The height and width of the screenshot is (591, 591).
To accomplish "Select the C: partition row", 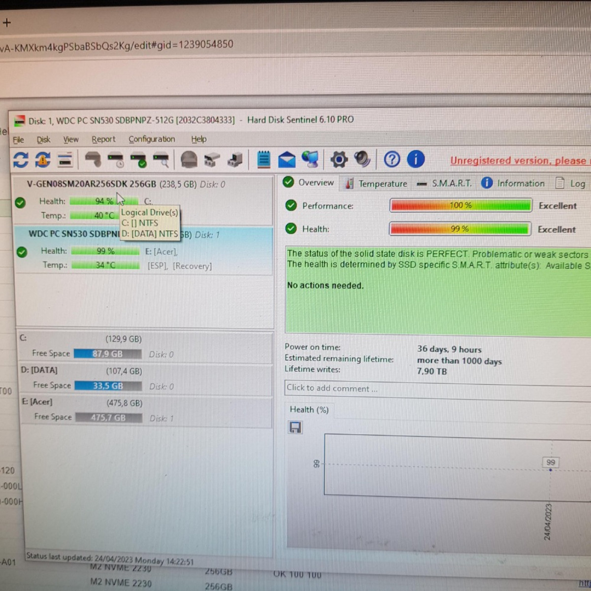I will 145,347.
